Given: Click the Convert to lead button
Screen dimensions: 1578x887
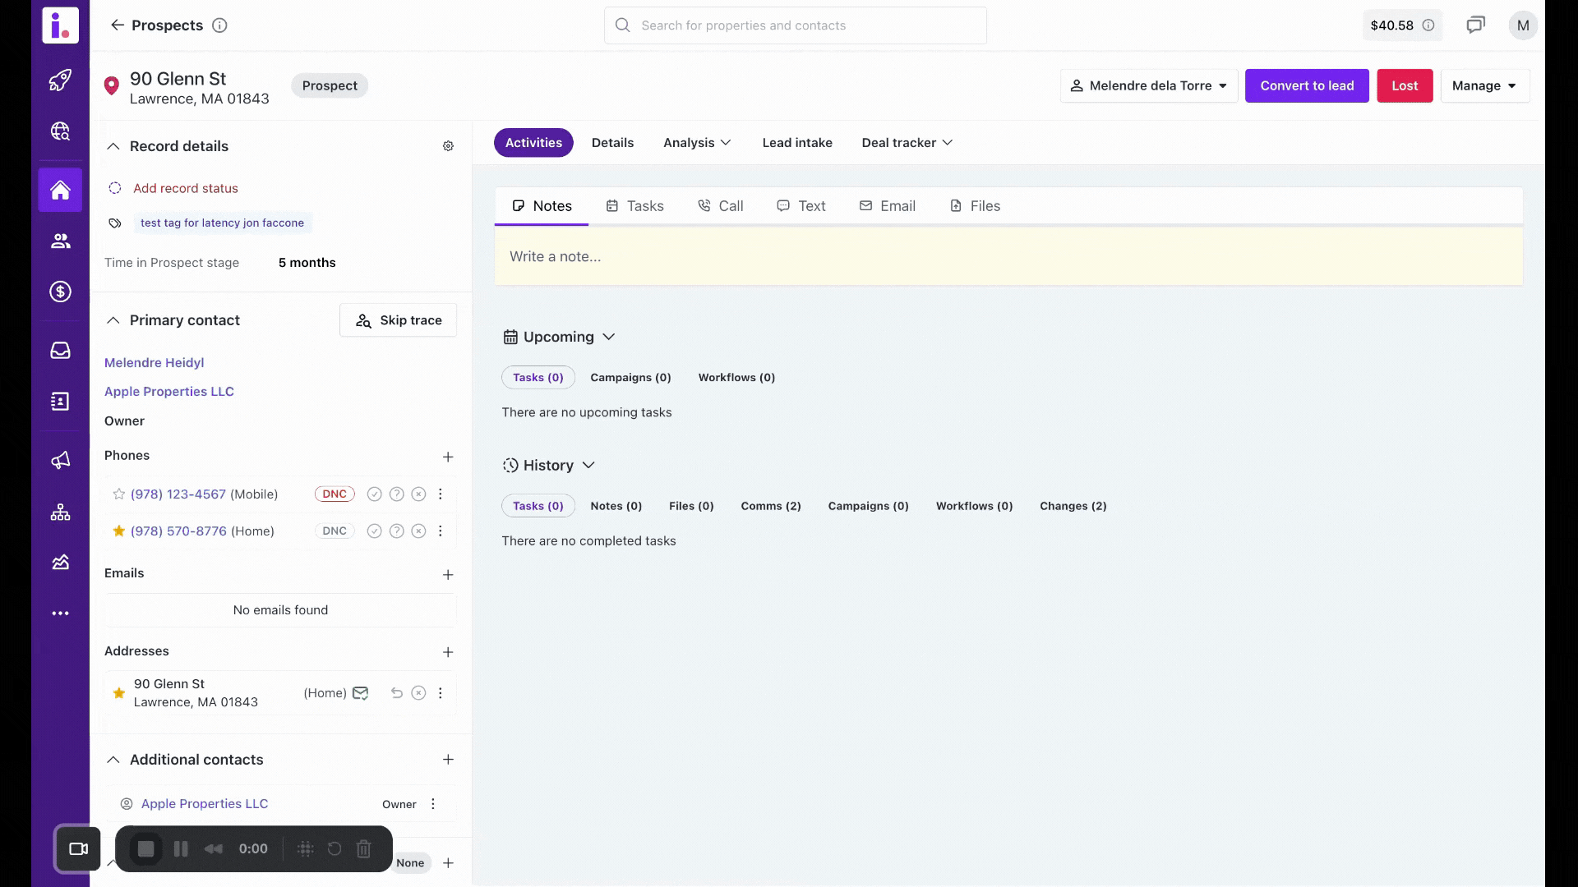Looking at the screenshot, I should point(1307,85).
